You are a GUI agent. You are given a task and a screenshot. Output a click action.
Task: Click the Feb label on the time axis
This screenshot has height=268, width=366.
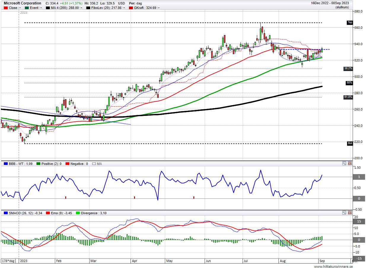tap(59, 261)
